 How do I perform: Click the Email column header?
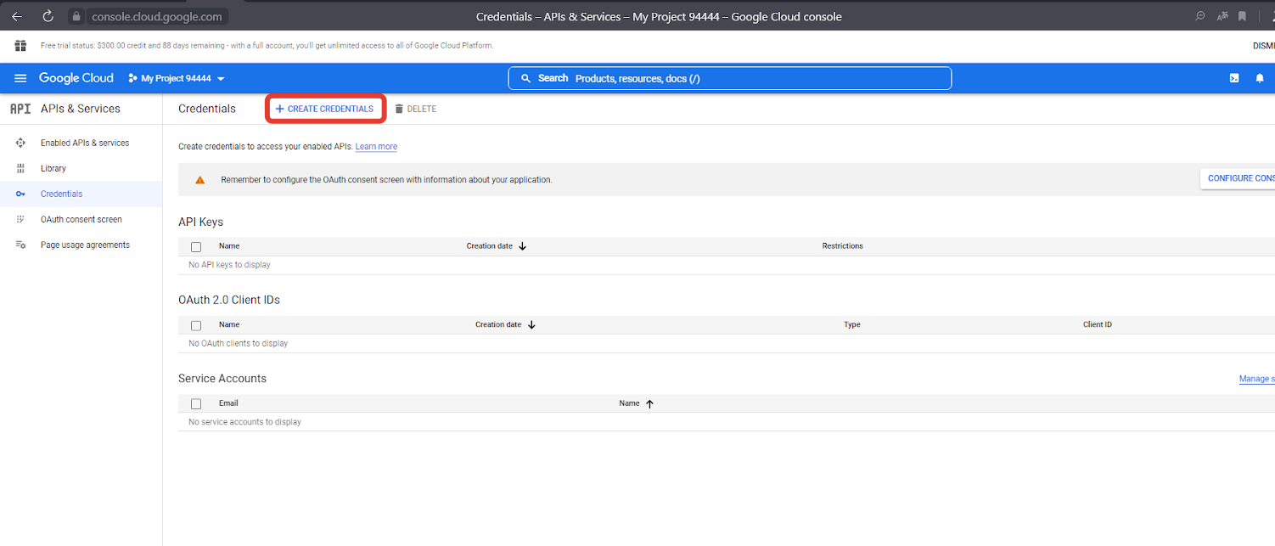click(228, 403)
